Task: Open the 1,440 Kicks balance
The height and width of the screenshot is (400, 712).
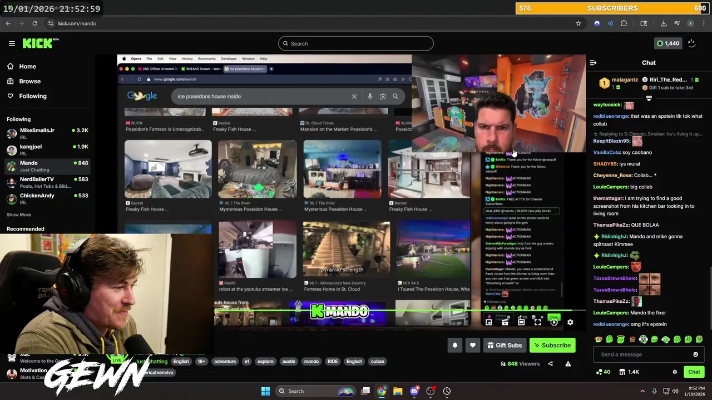Action: click(x=668, y=43)
